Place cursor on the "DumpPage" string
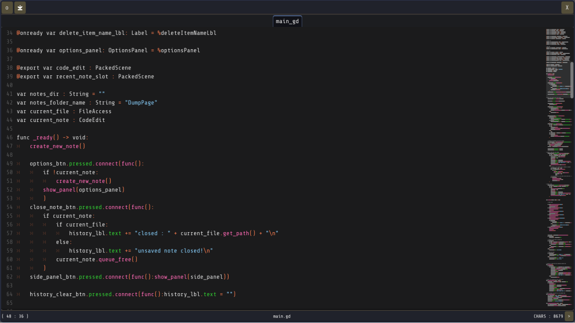Viewport: 575px width, 323px height. click(141, 103)
